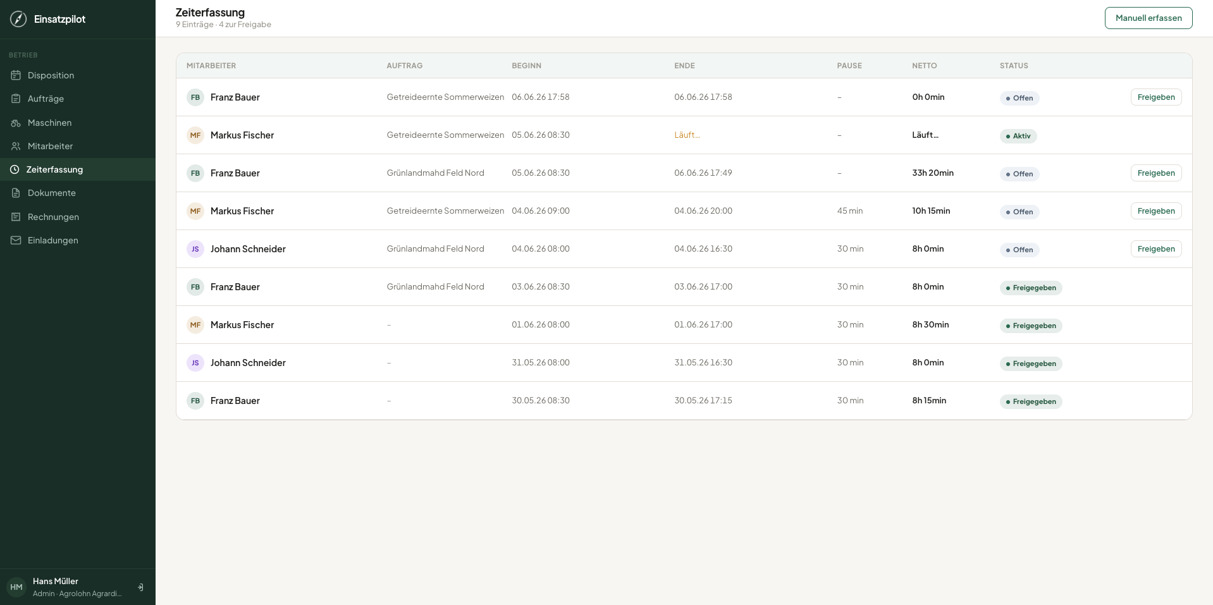
Task: Go to Maschinen page
Action: click(78, 123)
